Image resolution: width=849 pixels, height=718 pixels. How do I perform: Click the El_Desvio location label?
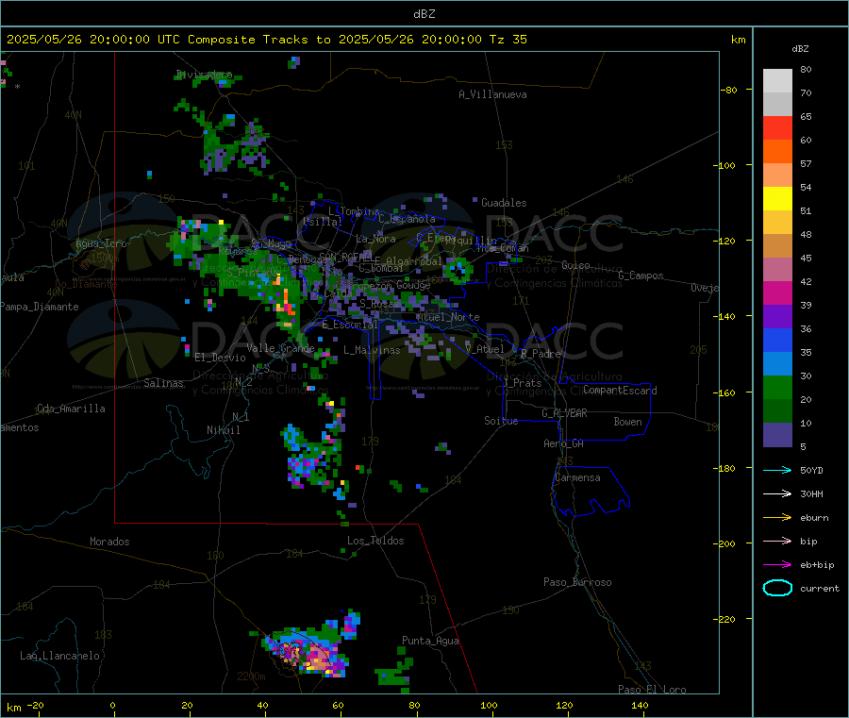pyautogui.click(x=220, y=358)
